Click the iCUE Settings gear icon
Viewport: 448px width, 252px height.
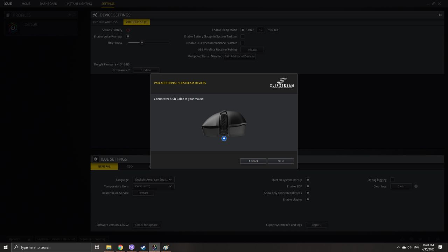click(96, 159)
